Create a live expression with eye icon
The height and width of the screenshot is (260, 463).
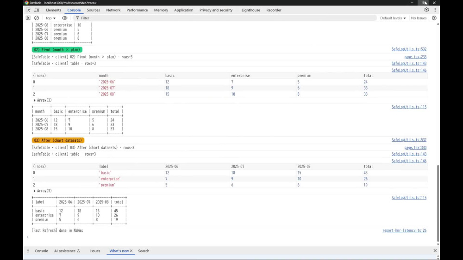(x=64, y=18)
